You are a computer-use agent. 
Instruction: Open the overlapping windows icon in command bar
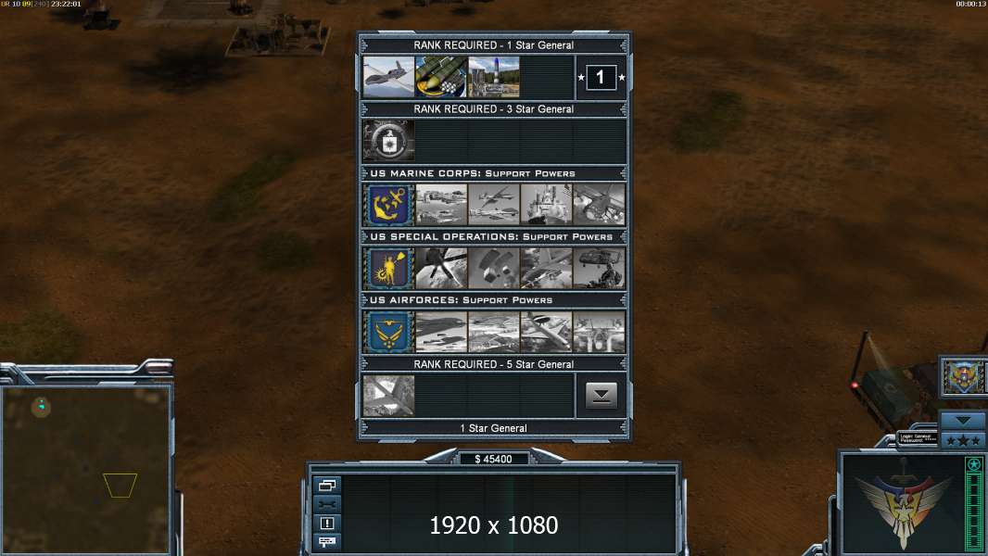click(x=327, y=485)
